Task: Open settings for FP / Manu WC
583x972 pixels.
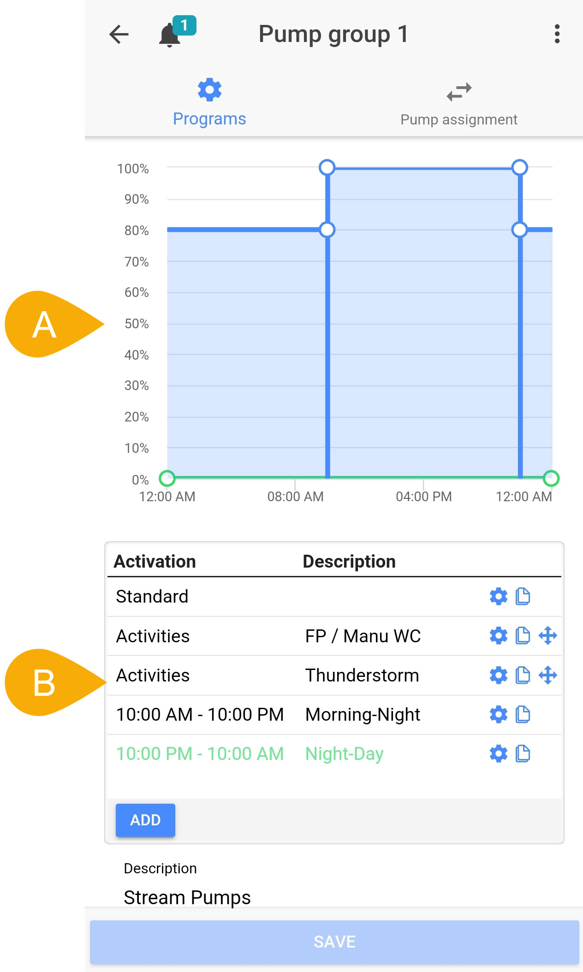Action: point(498,636)
